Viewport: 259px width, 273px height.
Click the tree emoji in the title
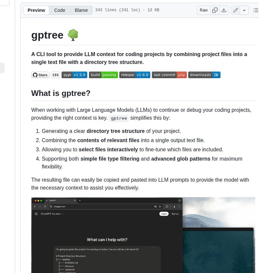tap(73, 35)
